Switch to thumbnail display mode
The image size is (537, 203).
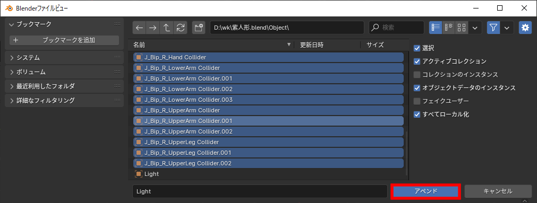462,28
